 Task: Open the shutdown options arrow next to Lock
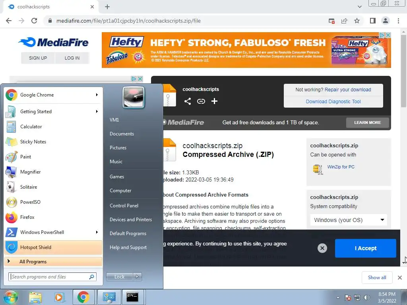pos(137,277)
